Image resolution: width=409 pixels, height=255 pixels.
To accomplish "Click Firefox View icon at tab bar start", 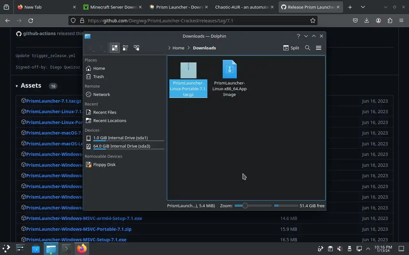I will coord(6,7).
